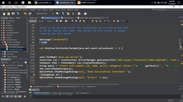183x102 pixels.
Task: Toggle the Navigator view mode icon
Action: click(x=25, y=62)
